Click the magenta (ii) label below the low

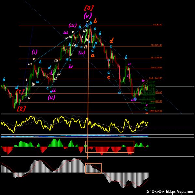pyautogui.click(x=51, y=97)
